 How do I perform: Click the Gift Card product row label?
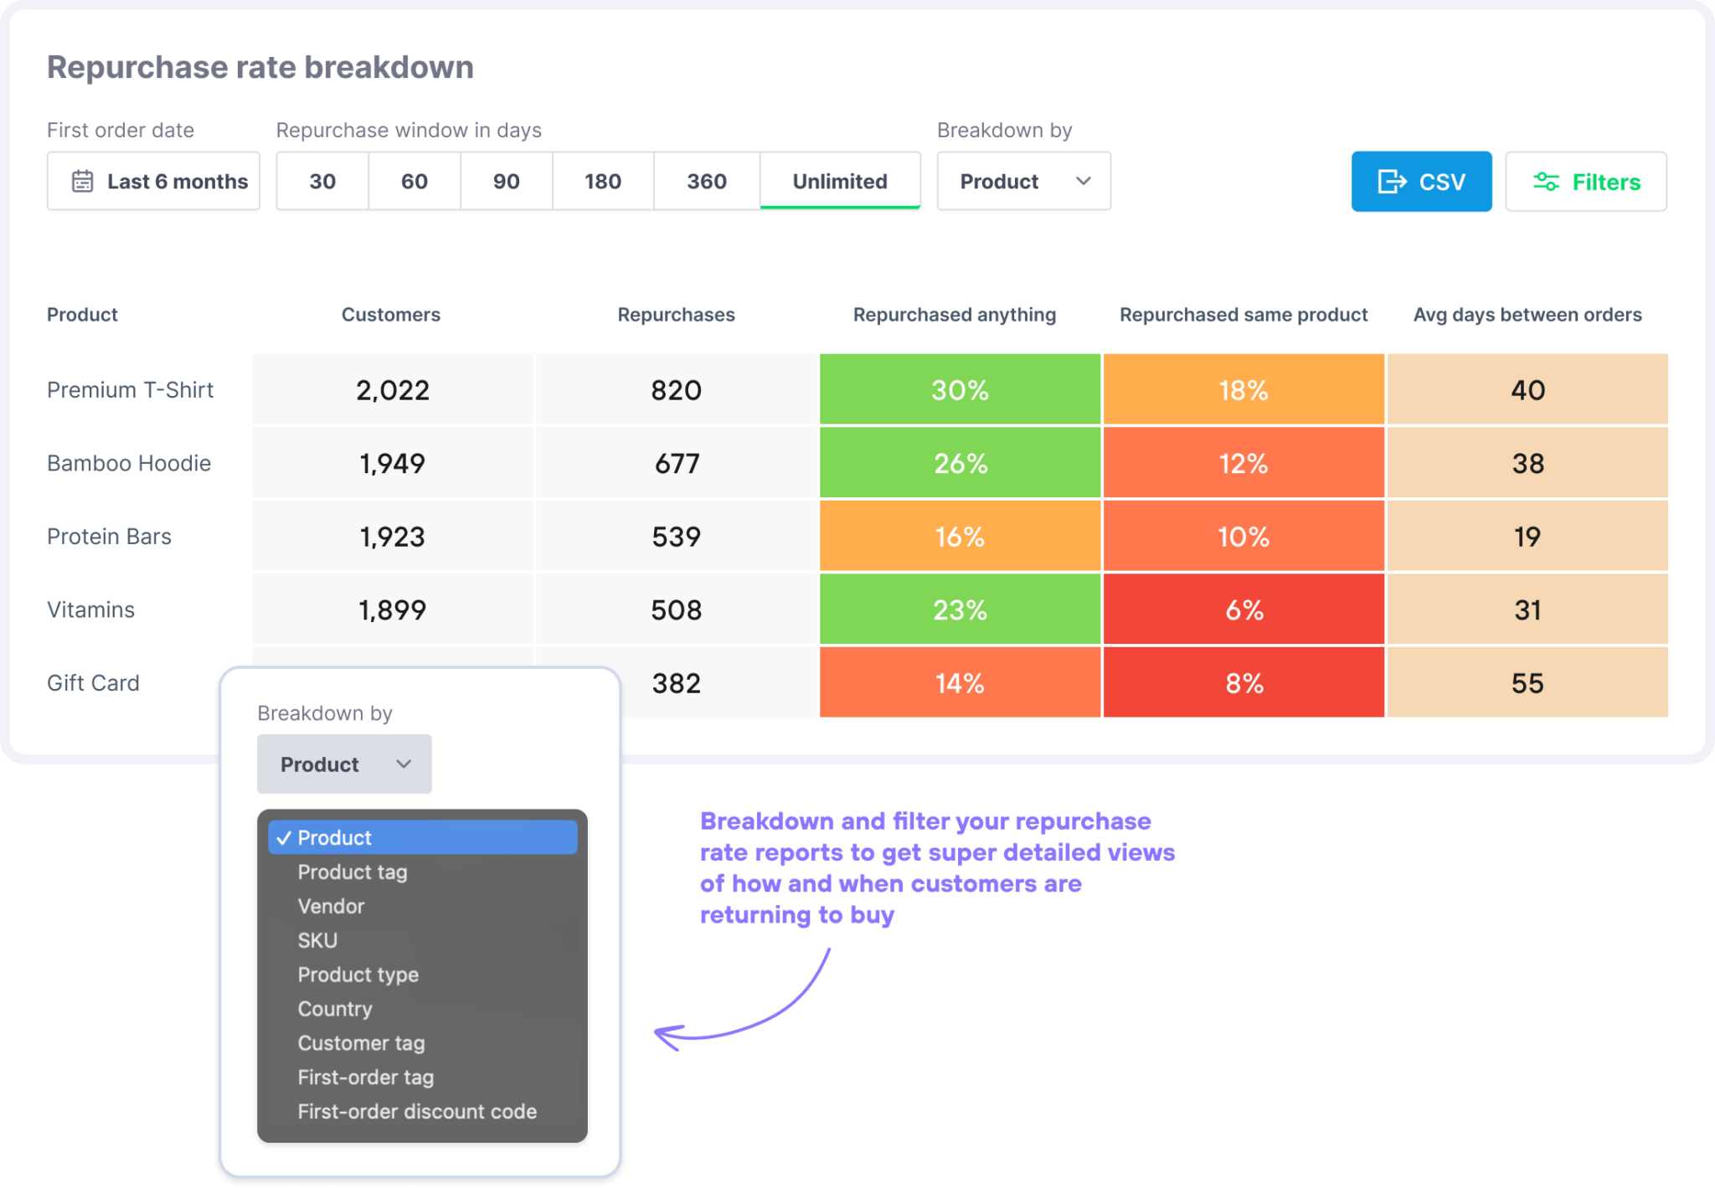(x=93, y=682)
